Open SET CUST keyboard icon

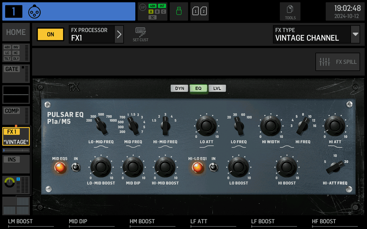(x=140, y=34)
